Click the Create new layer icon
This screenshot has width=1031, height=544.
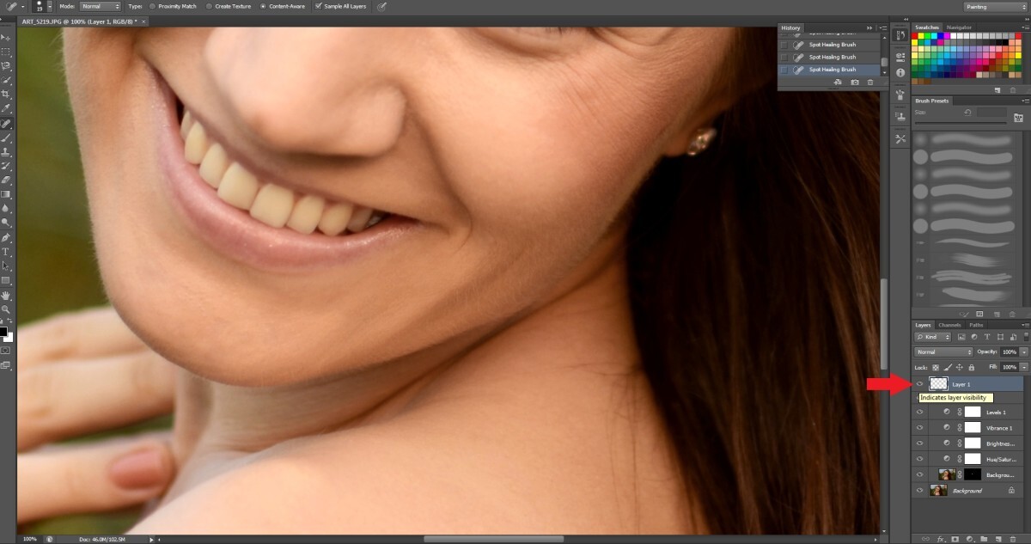pos(998,539)
